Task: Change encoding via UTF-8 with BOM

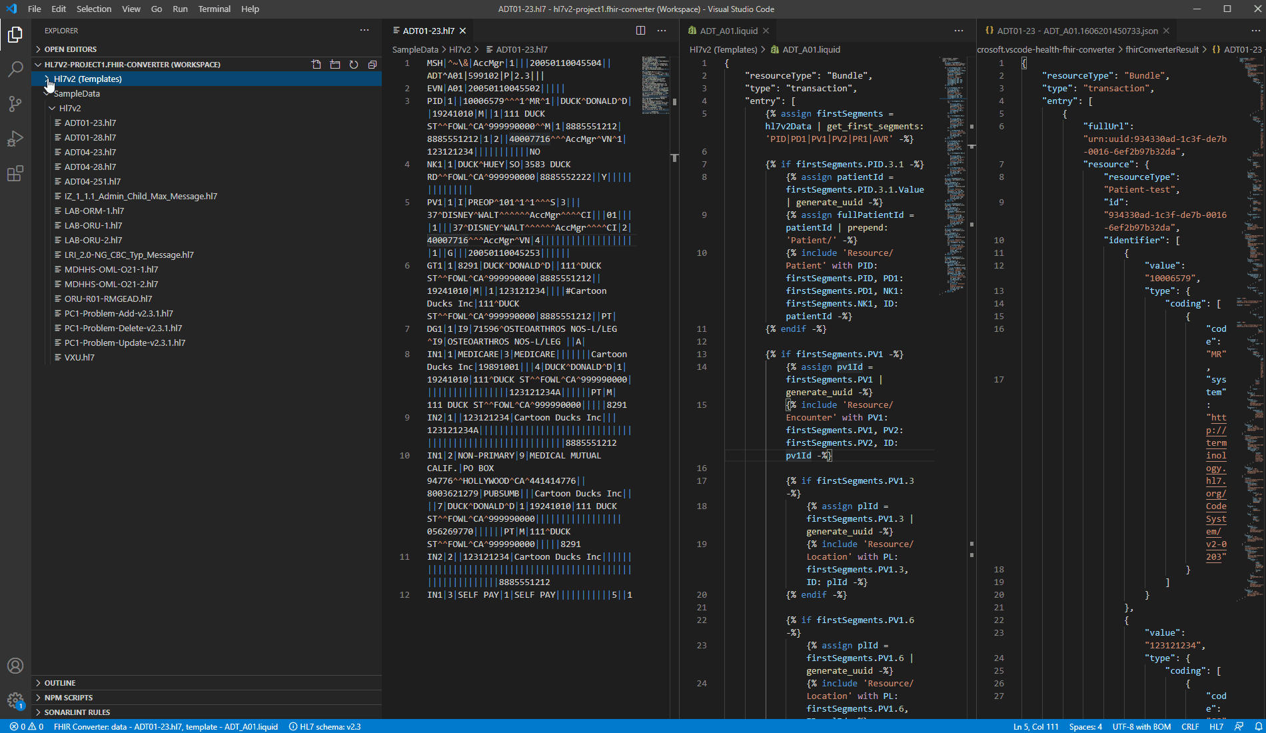Action: coord(1141,726)
